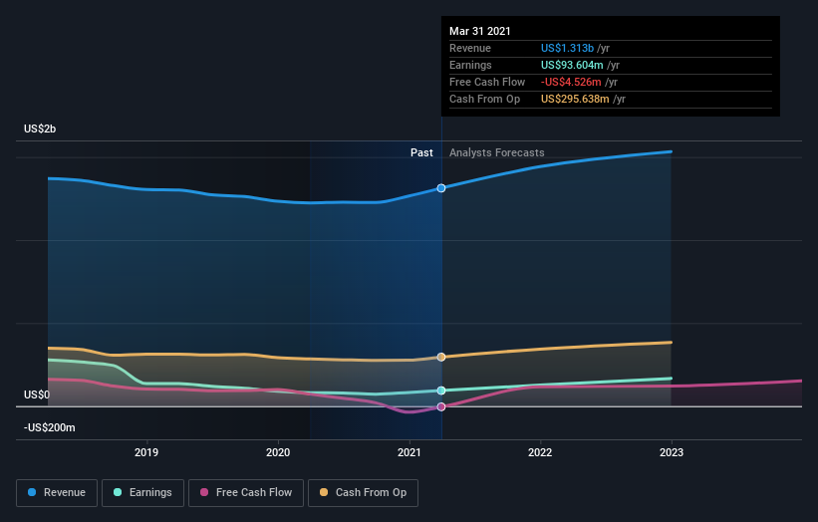Click the US$93.604m earnings value in tooltip
818x522 pixels.
point(572,65)
